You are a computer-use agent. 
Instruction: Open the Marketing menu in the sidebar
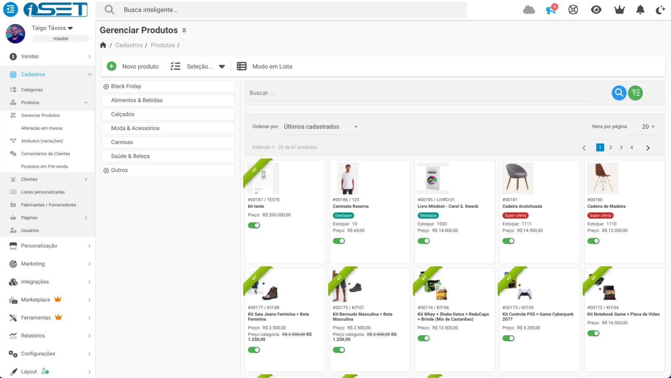coord(34,264)
